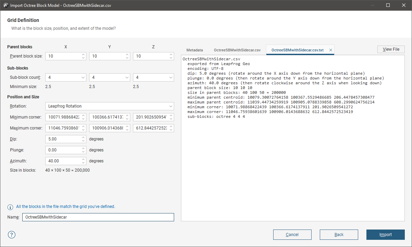
Task: Click the 'parent block size: 10 10 10' line
Action: 220,88
